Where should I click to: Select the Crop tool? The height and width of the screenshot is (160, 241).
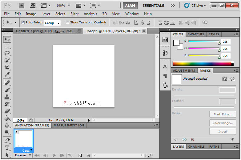click(x=7, y=67)
